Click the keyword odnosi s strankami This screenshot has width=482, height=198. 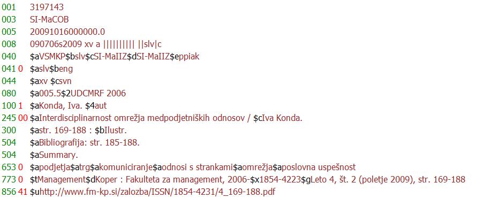(x=197, y=167)
